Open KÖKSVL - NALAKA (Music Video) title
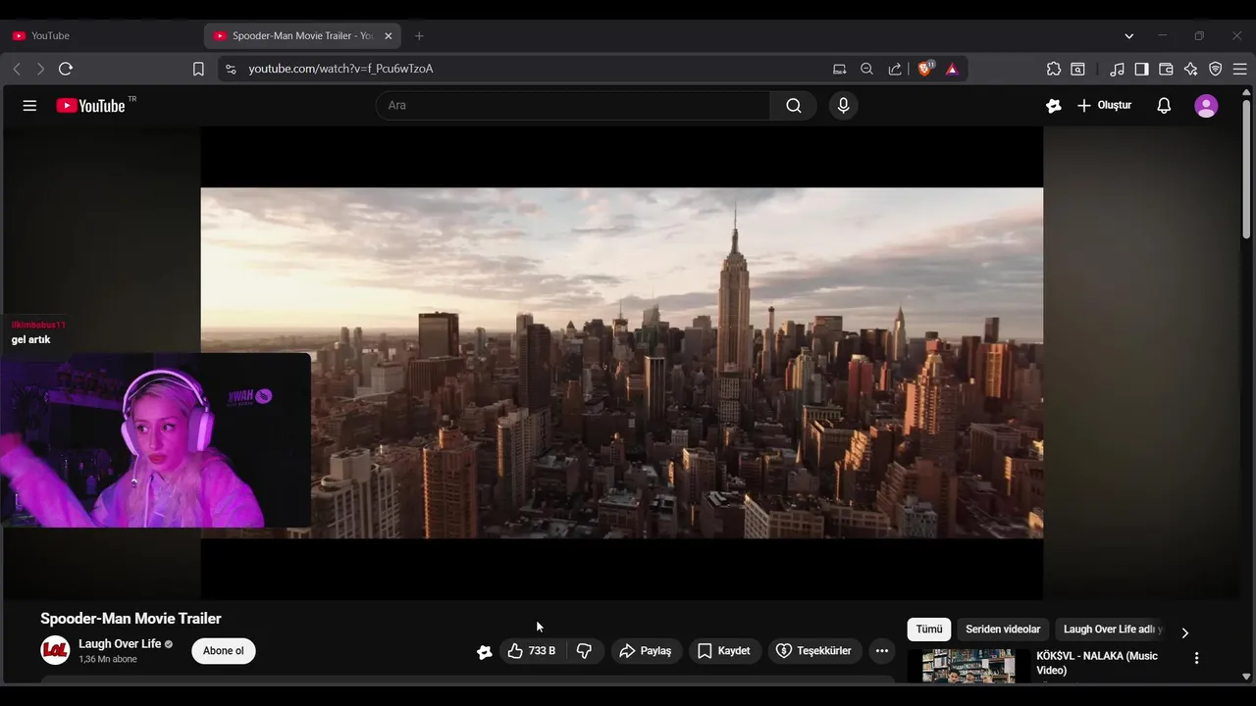Viewport: 1256px width, 706px height. click(x=1097, y=663)
